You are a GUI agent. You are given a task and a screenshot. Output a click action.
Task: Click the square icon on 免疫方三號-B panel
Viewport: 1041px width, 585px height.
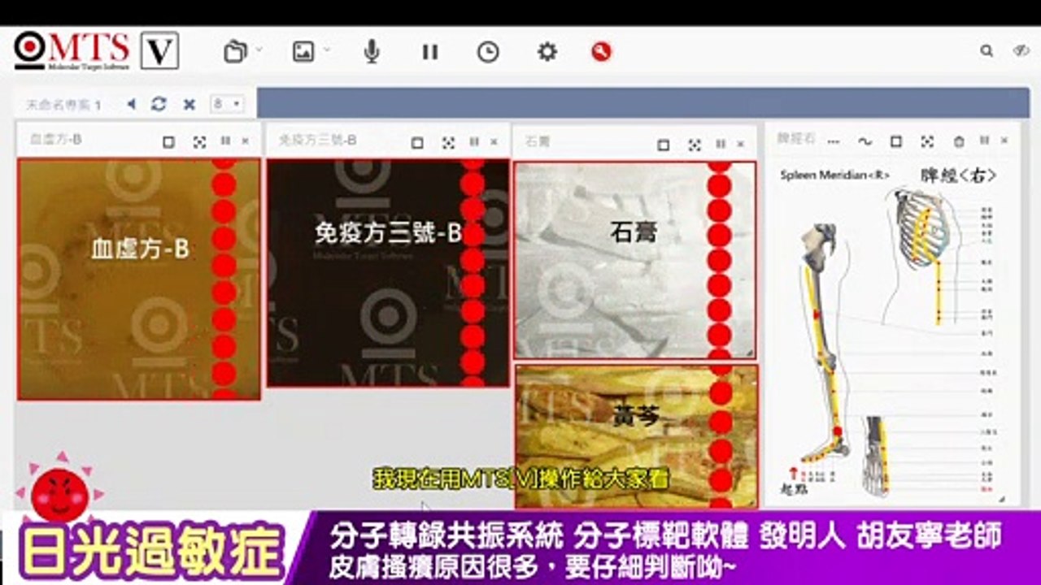tap(417, 143)
